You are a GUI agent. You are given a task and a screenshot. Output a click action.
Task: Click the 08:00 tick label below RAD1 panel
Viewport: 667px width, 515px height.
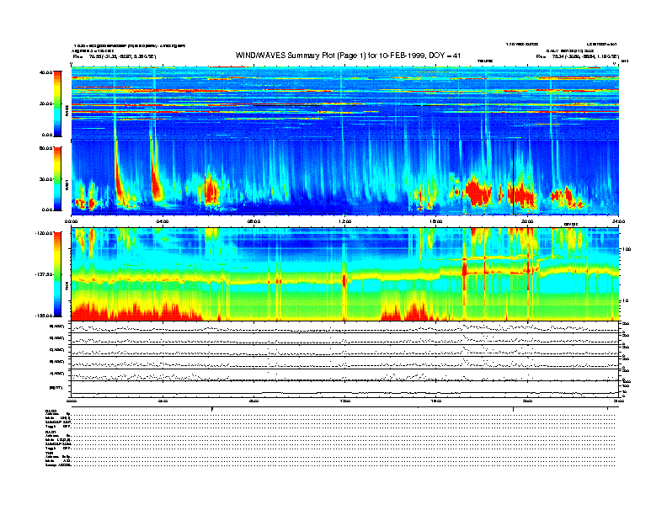coord(253,221)
